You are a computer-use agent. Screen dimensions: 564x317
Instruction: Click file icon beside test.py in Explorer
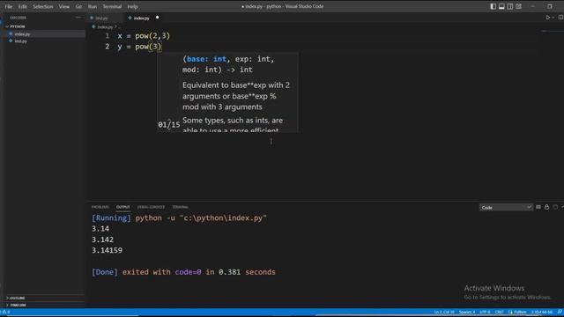click(x=11, y=41)
